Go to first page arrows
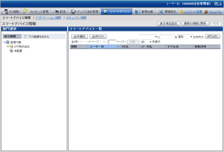224x152 pixels. coord(82,42)
